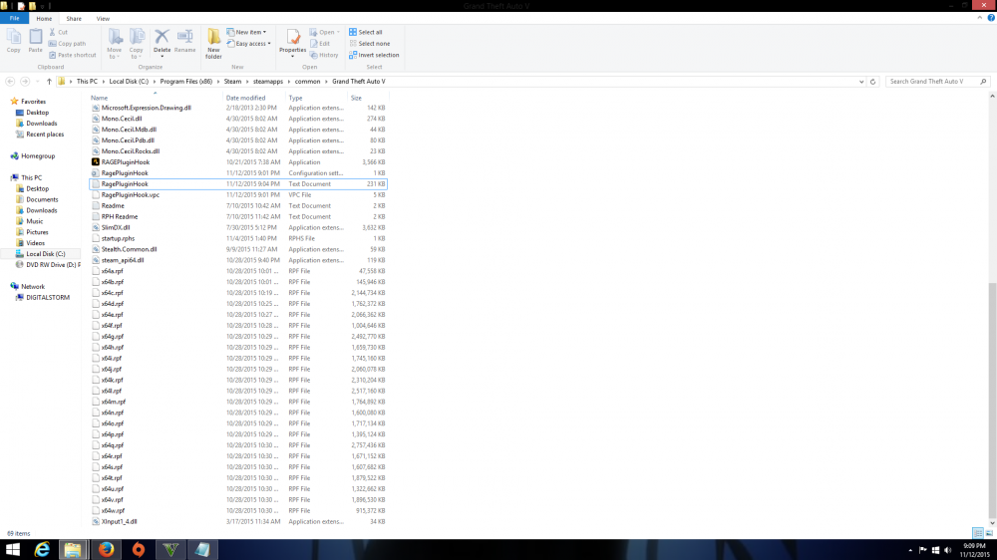Select the RAGEPluginHook application icon
Viewport: 997px width, 560px height.
pyautogui.click(x=96, y=162)
